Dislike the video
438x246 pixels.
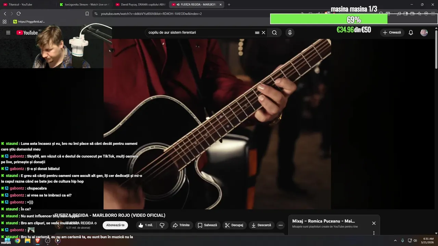162,225
